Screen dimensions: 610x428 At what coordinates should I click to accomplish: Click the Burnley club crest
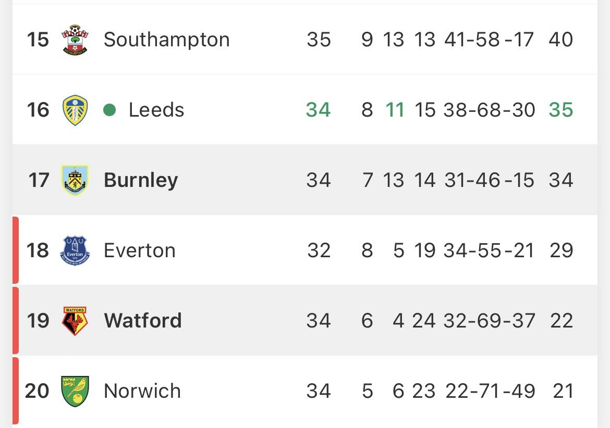point(75,180)
